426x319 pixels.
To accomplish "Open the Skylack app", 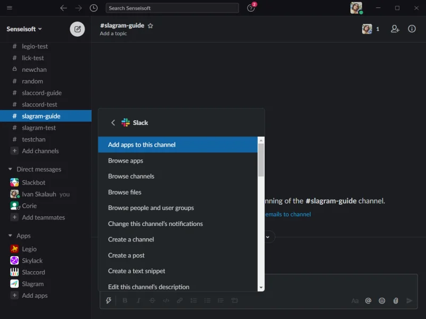I will [x=46, y=261].
